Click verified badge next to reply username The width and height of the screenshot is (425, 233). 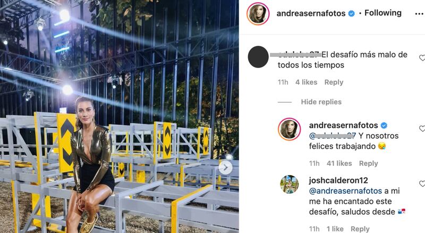coord(384,125)
